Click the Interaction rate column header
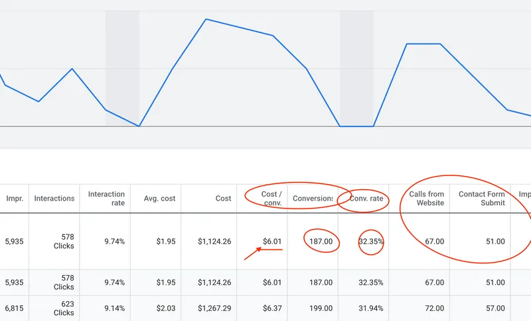The image size is (531, 321). (x=106, y=199)
